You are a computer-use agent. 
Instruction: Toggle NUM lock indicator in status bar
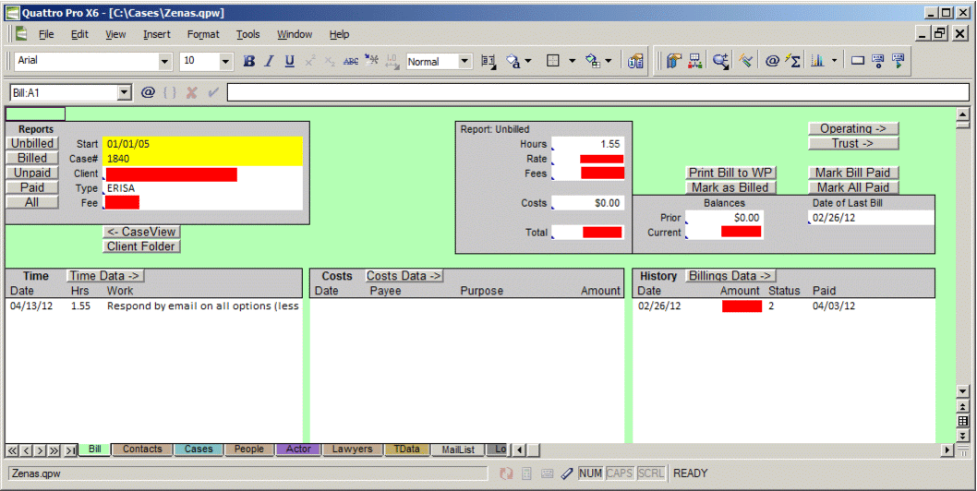(x=590, y=473)
